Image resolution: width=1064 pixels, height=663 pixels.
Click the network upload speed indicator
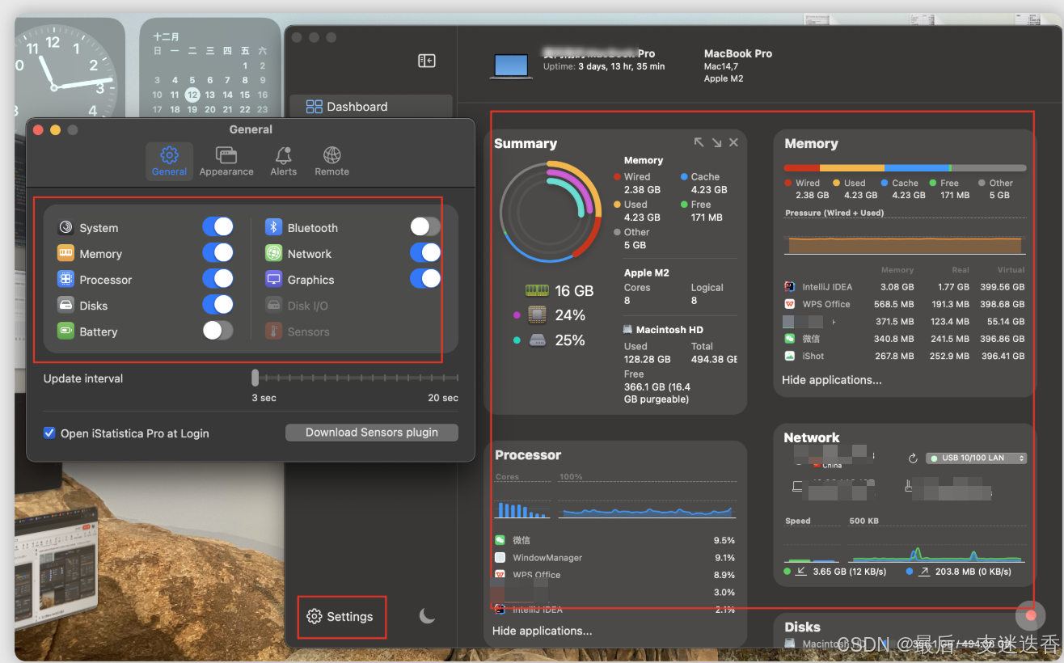pyautogui.click(x=959, y=572)
